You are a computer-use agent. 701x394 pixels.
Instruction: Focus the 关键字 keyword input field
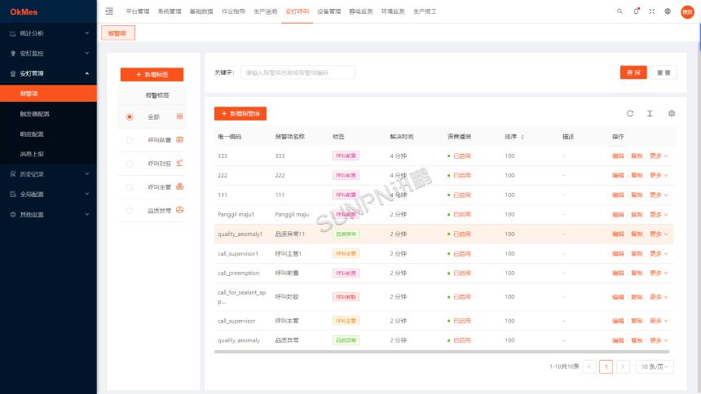(x=298, y=72)
